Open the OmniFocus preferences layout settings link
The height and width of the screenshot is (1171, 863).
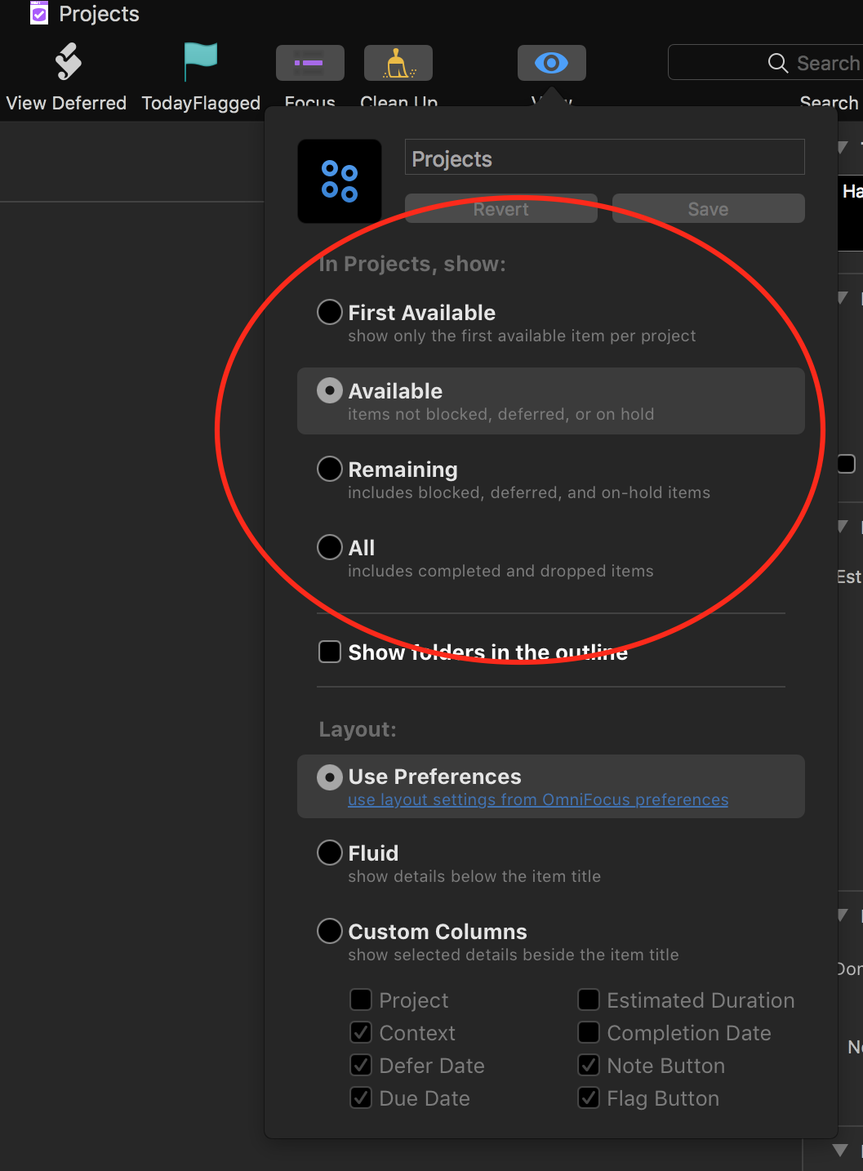click(538, 799)
